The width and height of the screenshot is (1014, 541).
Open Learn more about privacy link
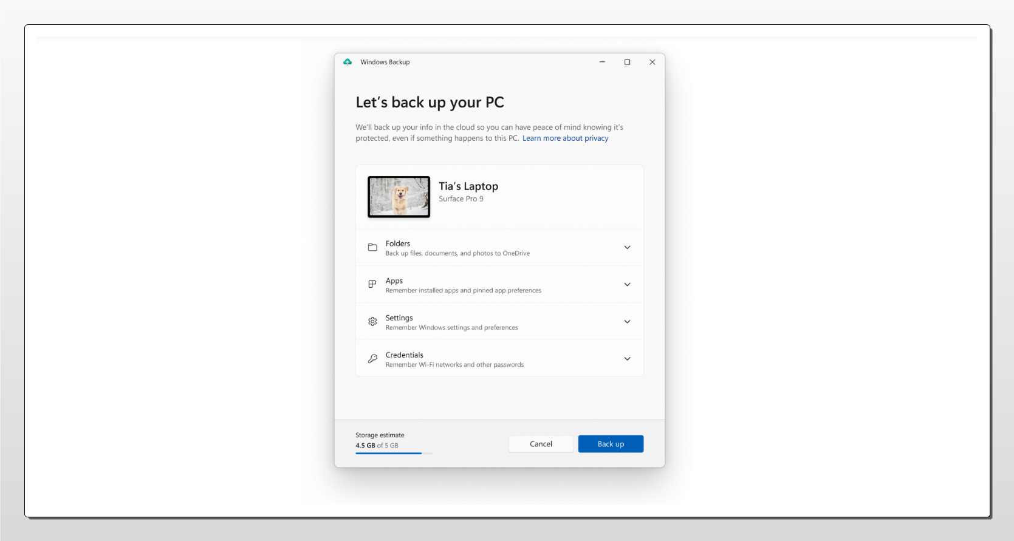[x=565, y=138]
